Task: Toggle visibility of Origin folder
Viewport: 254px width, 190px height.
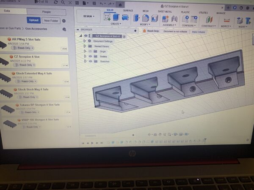Action: pyautogui.click(x=90, y=51)
